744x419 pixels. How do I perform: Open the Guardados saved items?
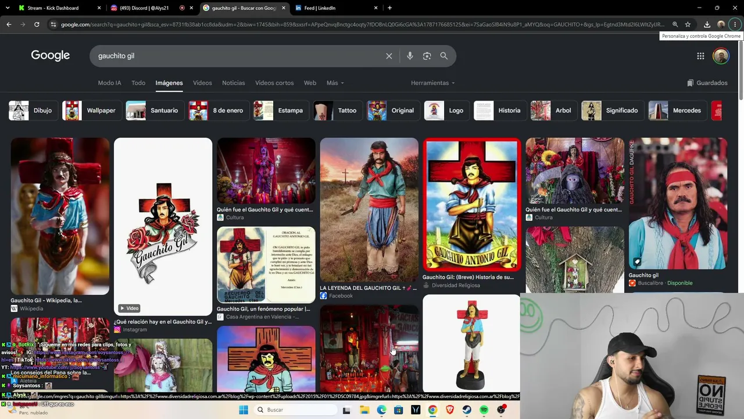tap(707, 83)
